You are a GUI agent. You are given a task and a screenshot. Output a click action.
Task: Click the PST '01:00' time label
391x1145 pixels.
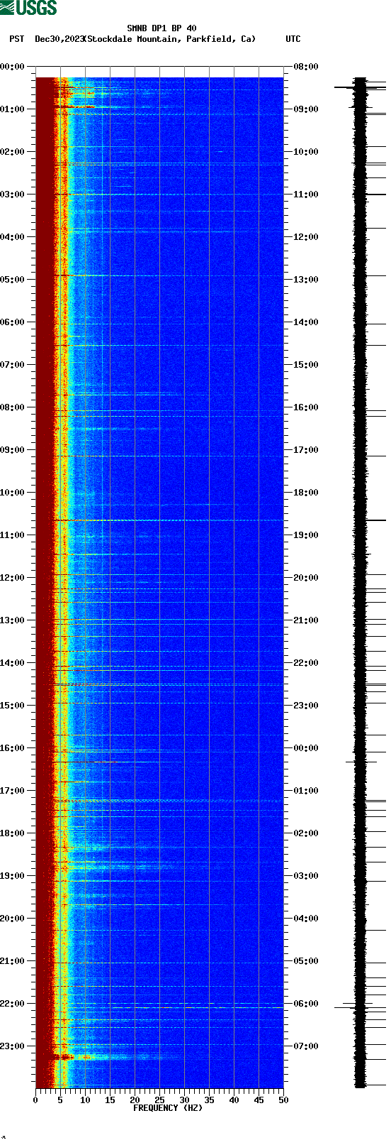pos(13,109)
